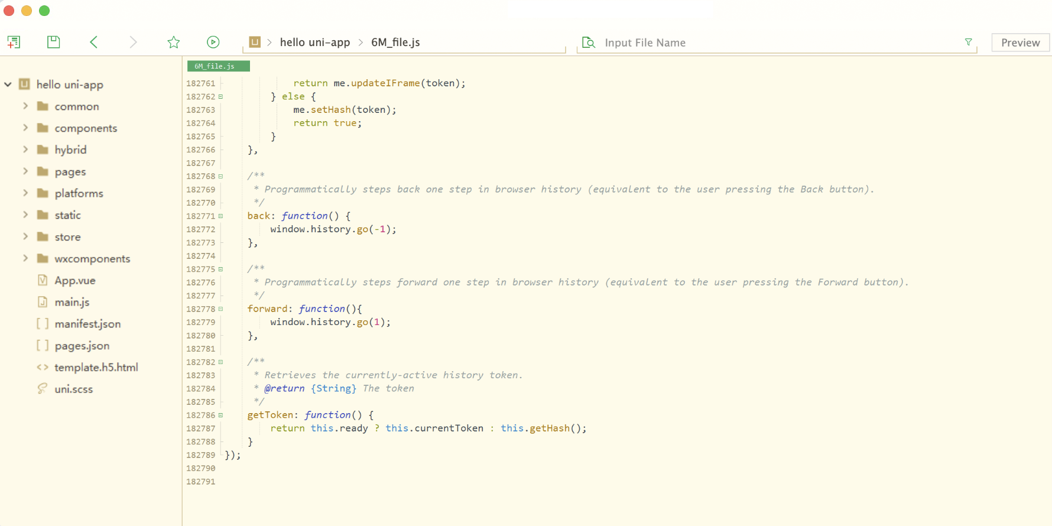Fold the getToken function at line 182786

(x=221, y=415)
